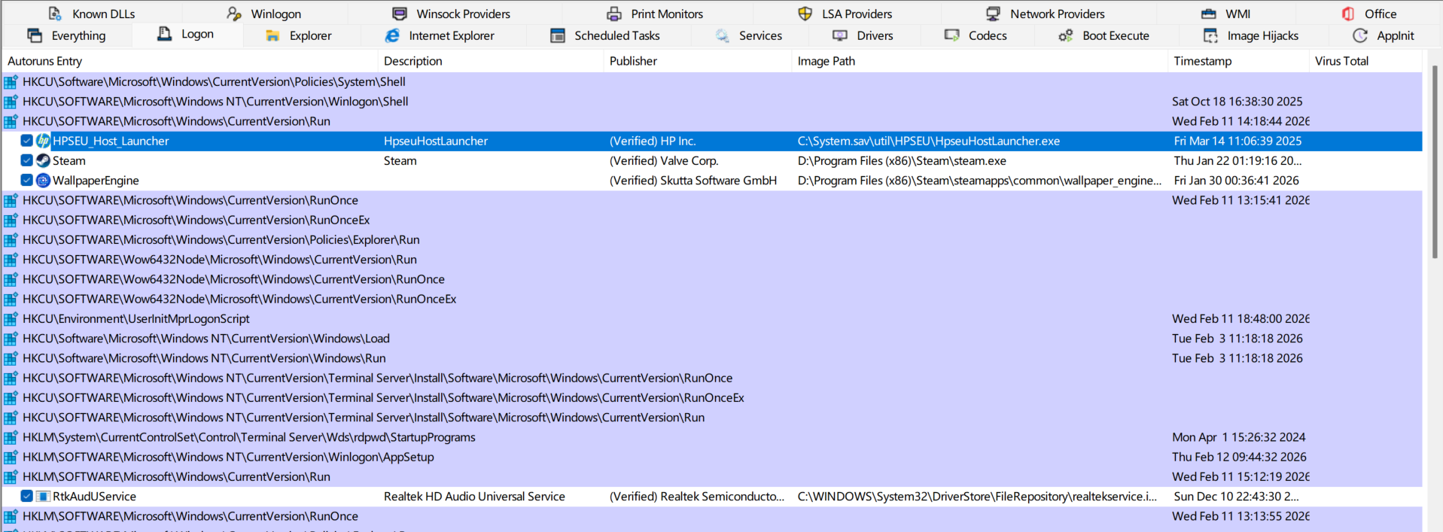Click the Explorer folder icon
The width and height of the screenshot is (1443, 532).
click(272, 35)
